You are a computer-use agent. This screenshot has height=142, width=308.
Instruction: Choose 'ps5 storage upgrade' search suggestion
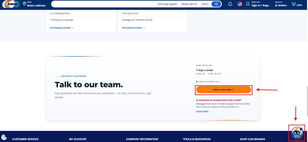[167, 4]
